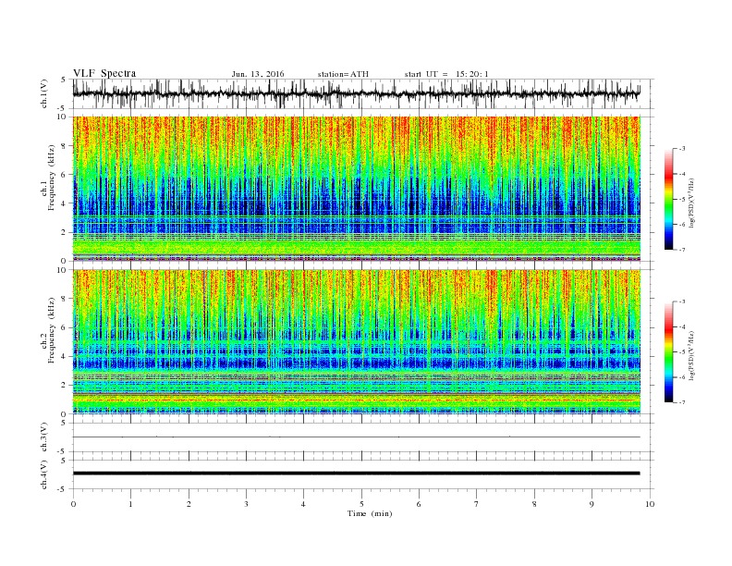Click the 'start UT = 15:20:1' text
The height and width of the screenshot is (566, 732).
click(x=446, y=74)
